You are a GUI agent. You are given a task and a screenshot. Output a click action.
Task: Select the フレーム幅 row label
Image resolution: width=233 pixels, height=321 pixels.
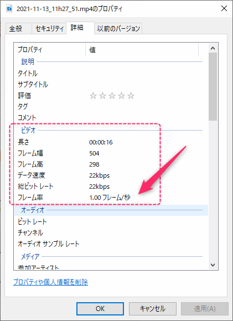30,153
